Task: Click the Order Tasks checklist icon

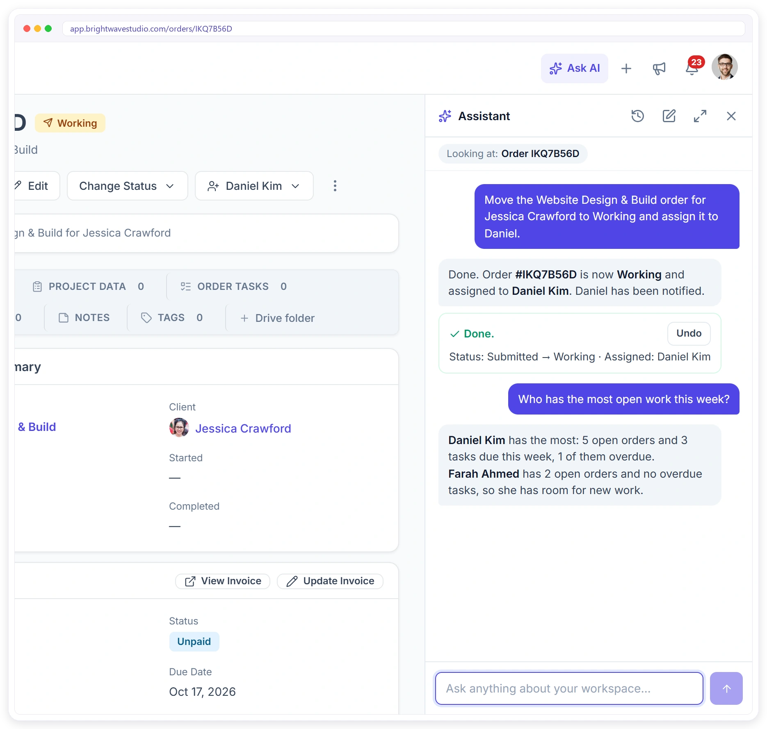Action: [x=186, y=286]
